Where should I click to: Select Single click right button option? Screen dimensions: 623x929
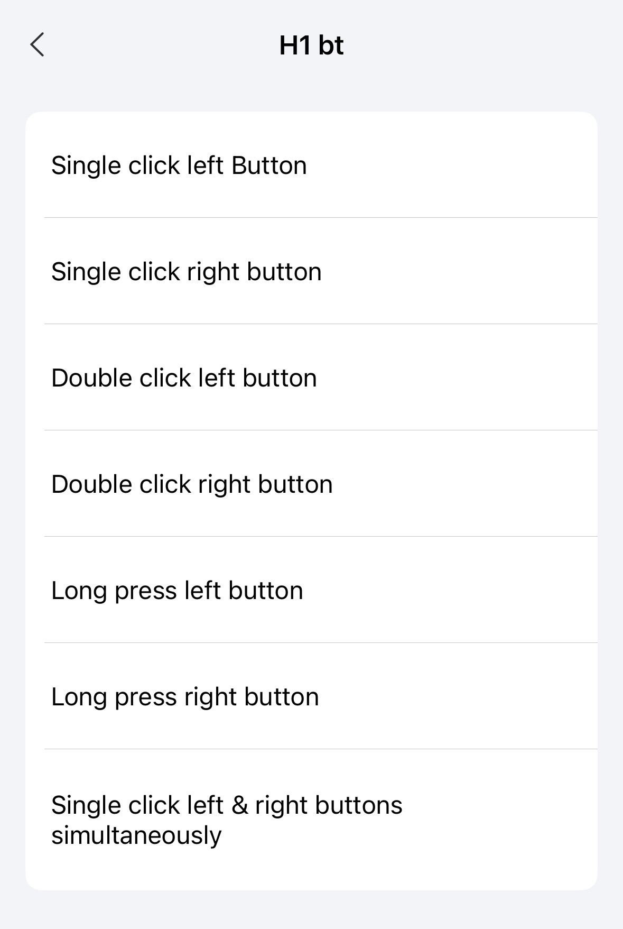(x=311, y=272)
